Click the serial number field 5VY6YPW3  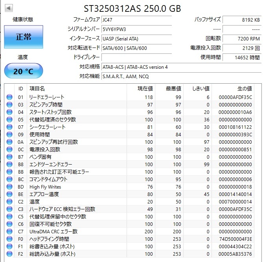[137, 29]
